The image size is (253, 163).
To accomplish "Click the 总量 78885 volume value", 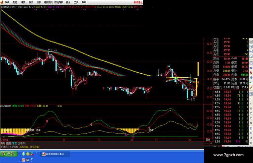I will click(226, 71).
